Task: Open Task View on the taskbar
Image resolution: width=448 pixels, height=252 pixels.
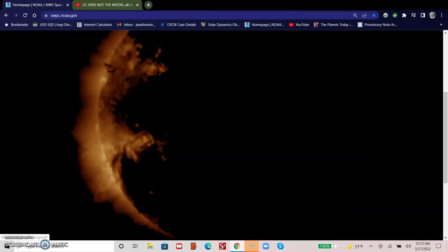Action: pos(135,246)
